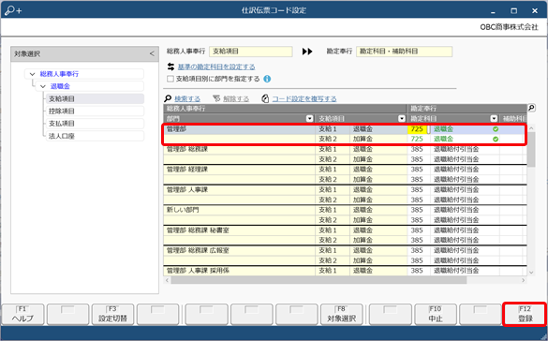Click the copy icon beside コード設定を複写する
Image resolution: width=548 pixels, height=341 pixels.
click(x=265, y=99)
